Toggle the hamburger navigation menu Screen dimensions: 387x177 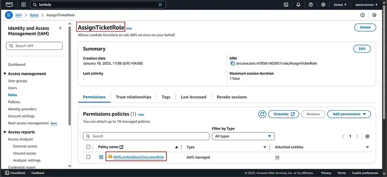(x=9, y=15)
